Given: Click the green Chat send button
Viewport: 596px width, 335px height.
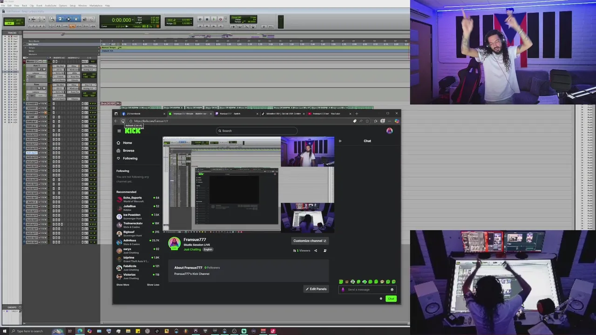Looking at the screenshot, I should [x=391, y=299].
